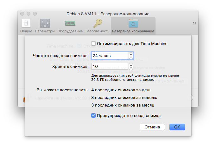216x143 pixels.
Task: Dismiss the sheet with Отмена button
Action: point(152,127)
